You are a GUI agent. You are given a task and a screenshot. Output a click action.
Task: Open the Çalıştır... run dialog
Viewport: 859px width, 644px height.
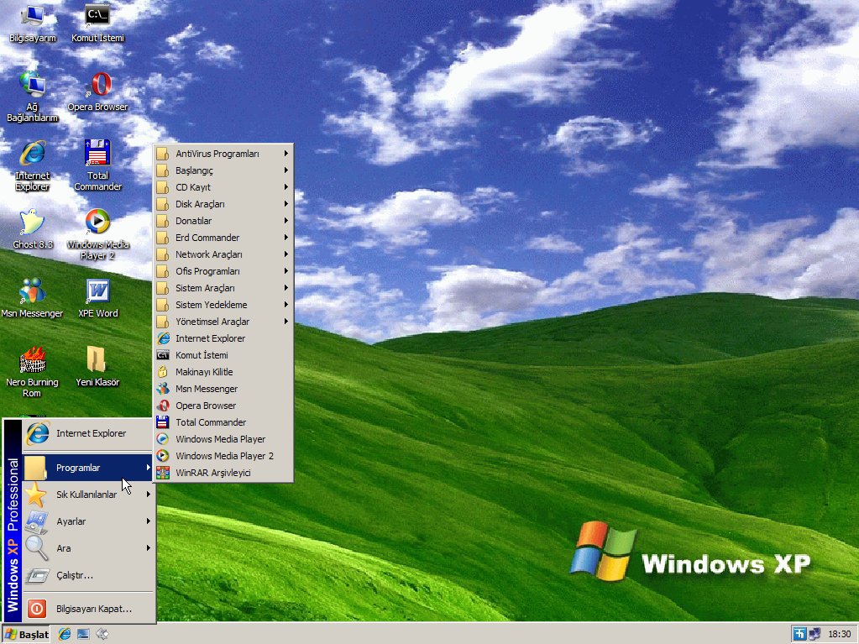[88, 575]
